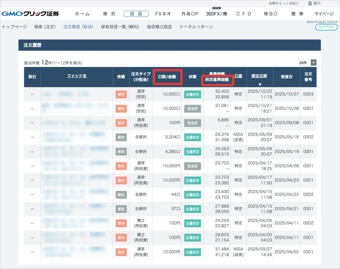This screenshot has height=269, width=340.
Task: Click the 買付 badge on the first order row
Action: 121,94
